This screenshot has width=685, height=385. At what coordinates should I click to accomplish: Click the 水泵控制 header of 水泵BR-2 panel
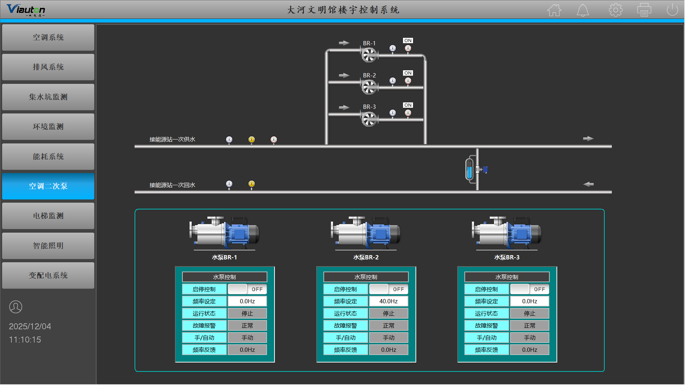pyautogui.click(x=366, y=277)
